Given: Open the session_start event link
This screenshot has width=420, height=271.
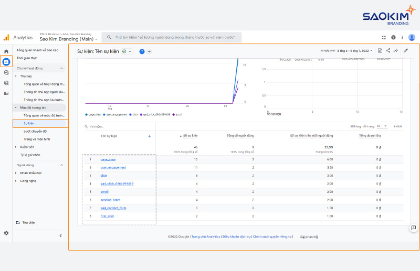Looking at the screenshot, I should (110, 200).
